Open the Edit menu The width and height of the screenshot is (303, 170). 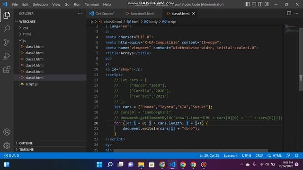(25, 4)
